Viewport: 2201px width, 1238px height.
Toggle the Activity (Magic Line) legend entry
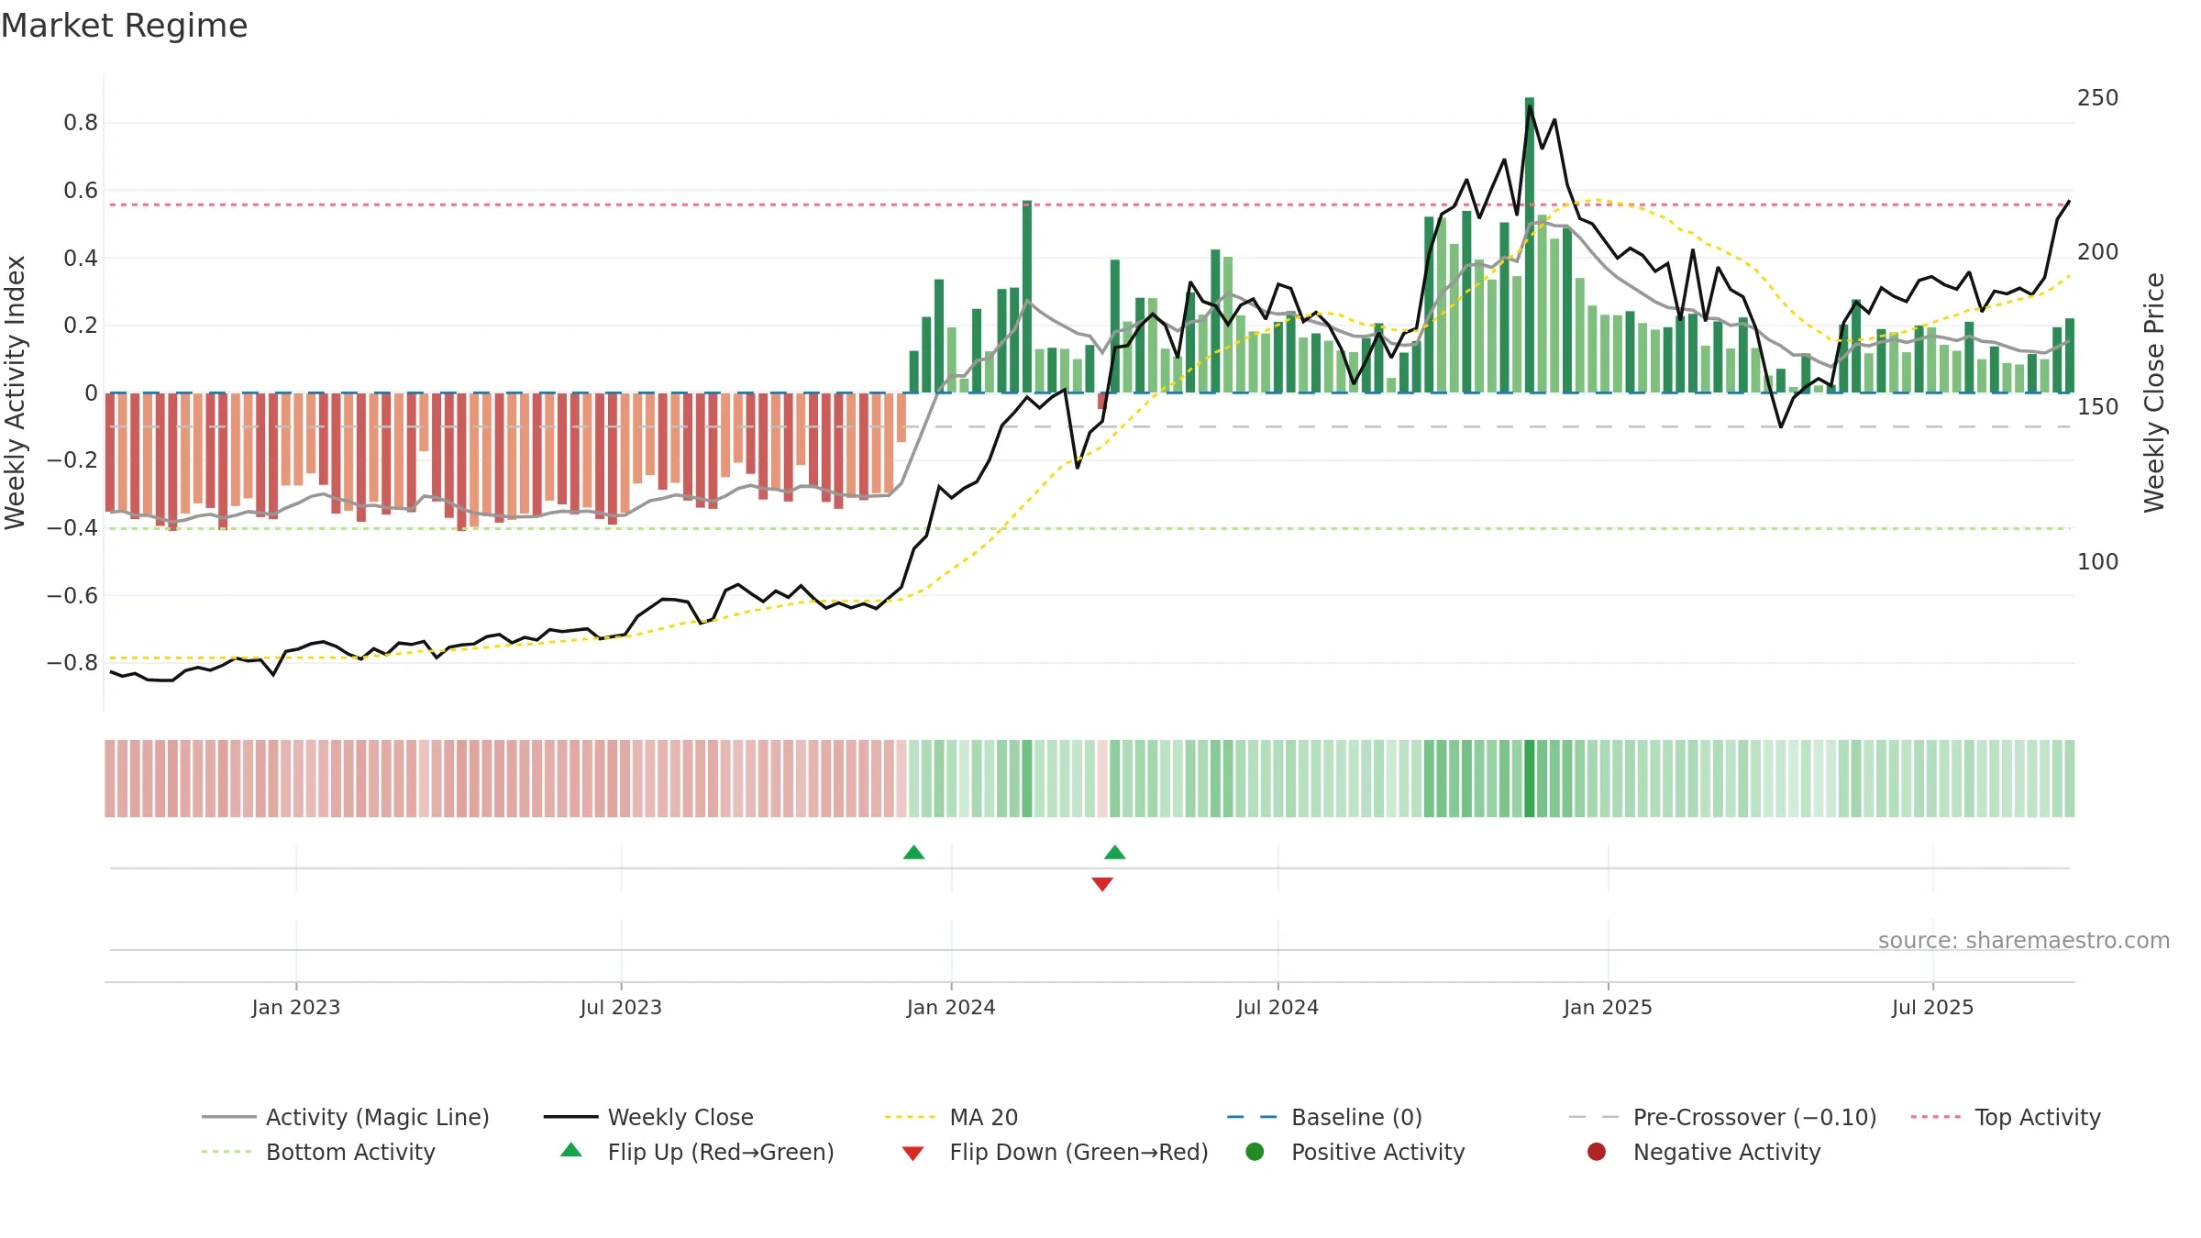346,1117
